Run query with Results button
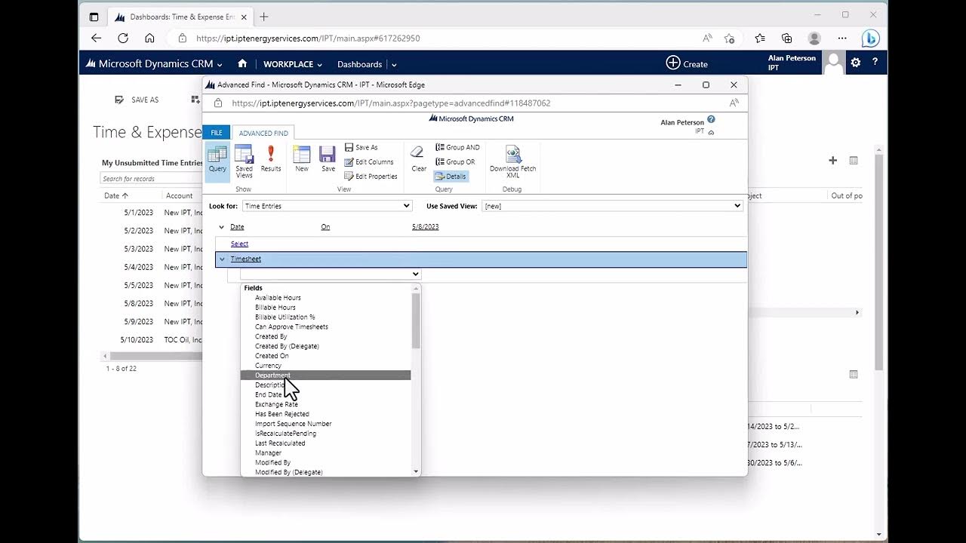The height and width of the screenshot is (543, 966). pos(271,159)
